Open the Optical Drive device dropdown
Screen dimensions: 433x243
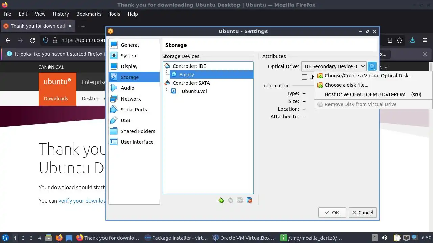click(334, 66)
